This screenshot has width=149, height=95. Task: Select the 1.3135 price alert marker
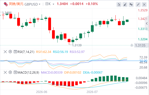(140, 45)
